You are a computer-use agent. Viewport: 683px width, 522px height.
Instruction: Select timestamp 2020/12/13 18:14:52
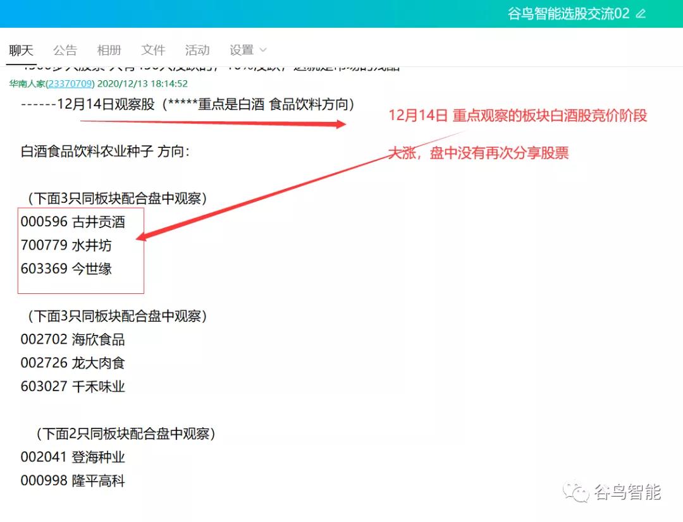142,83
